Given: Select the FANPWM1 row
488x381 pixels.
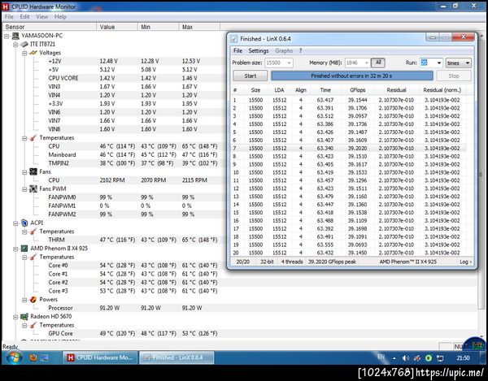Looking at the screenshot, I should [133, 206].
